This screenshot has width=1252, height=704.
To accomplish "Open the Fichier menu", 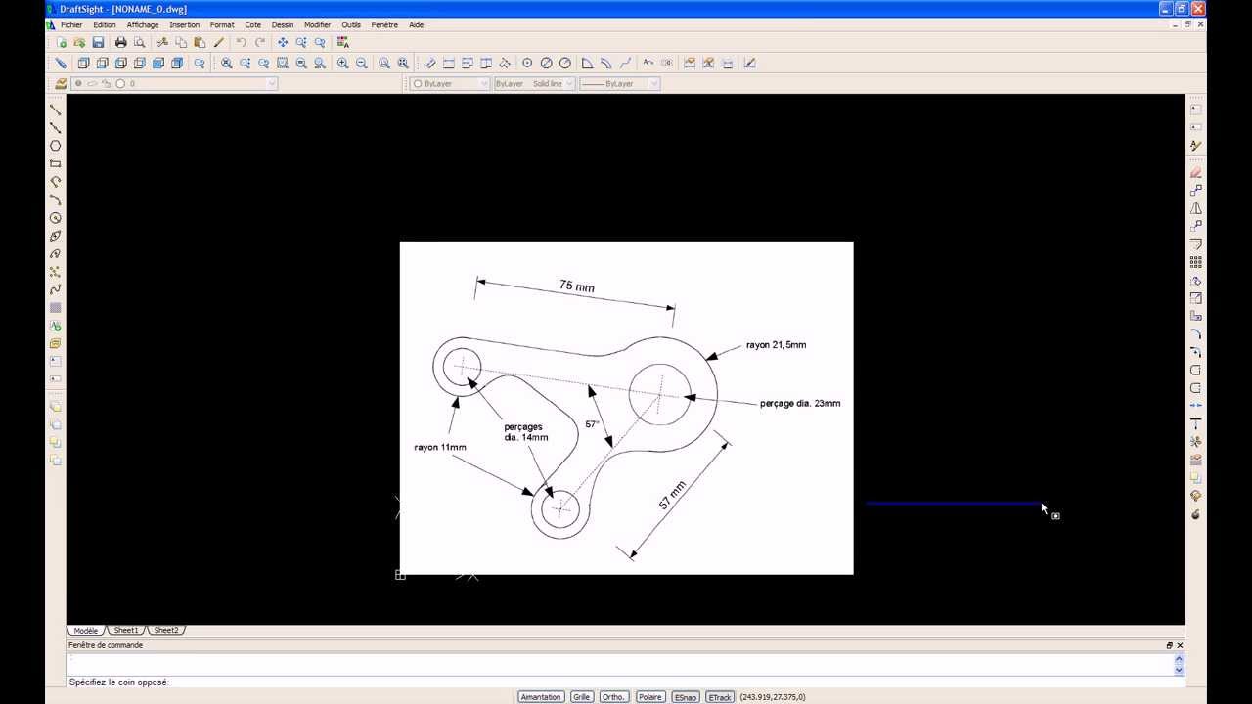I will pyautogui.click(x=71, y=24).
